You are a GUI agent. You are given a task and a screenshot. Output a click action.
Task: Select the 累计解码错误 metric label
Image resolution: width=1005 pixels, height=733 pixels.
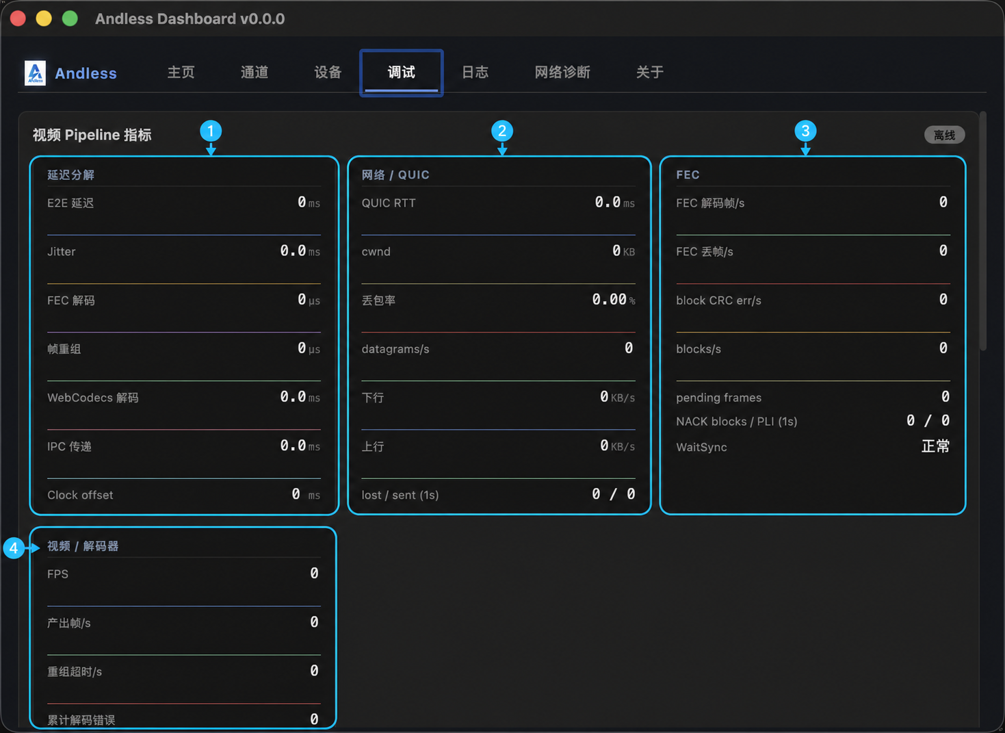pyautogui.click(x=81, y=720)
